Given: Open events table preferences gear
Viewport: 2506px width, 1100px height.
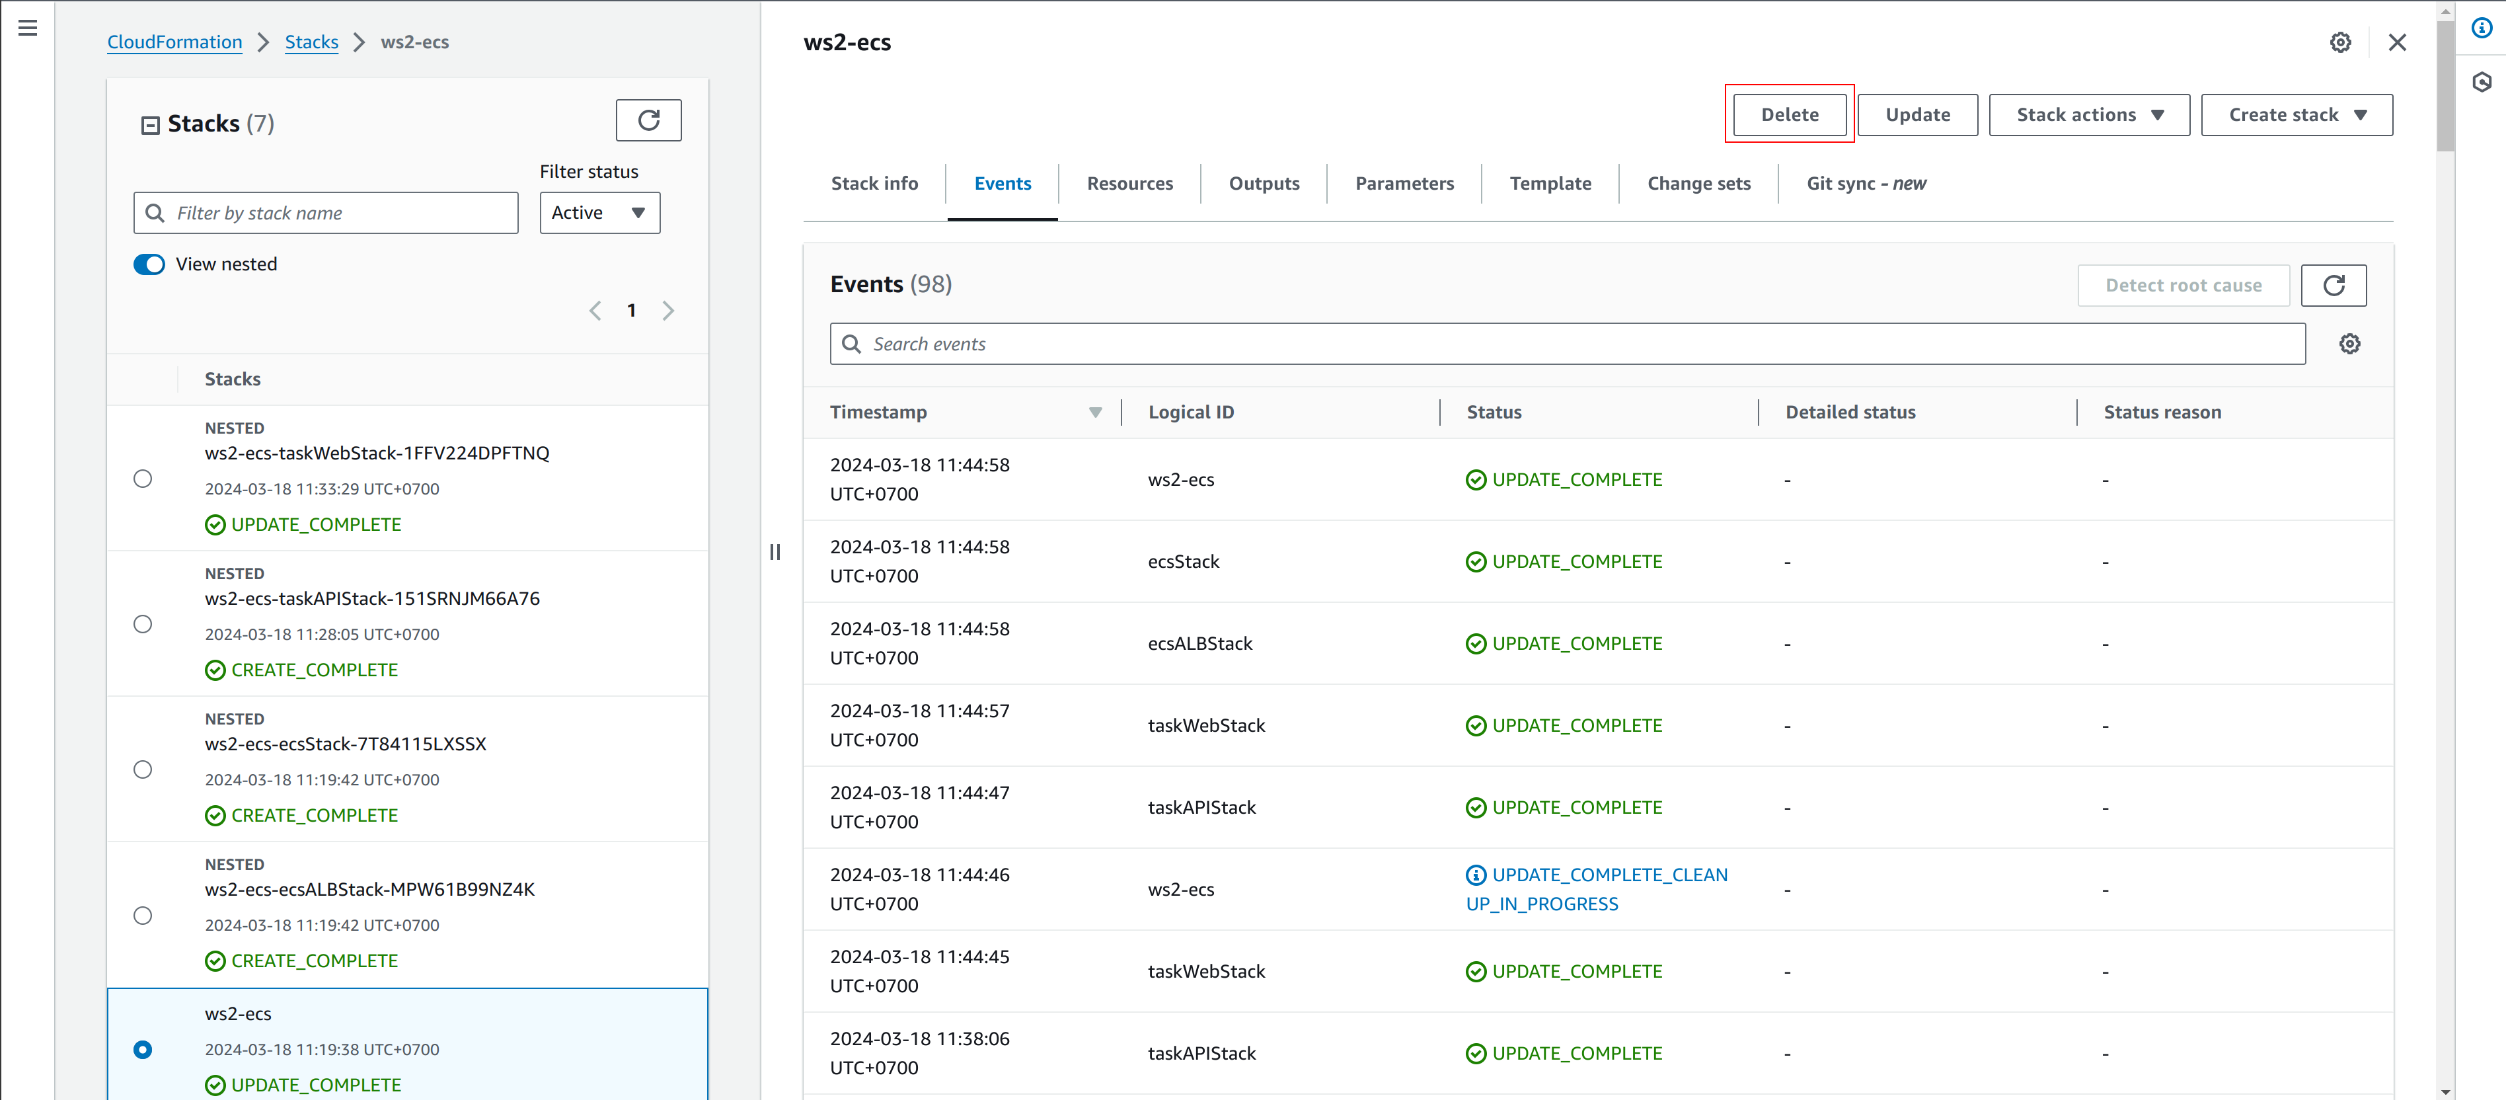Looking at the screenshot, I should [x=2349, y=344].
